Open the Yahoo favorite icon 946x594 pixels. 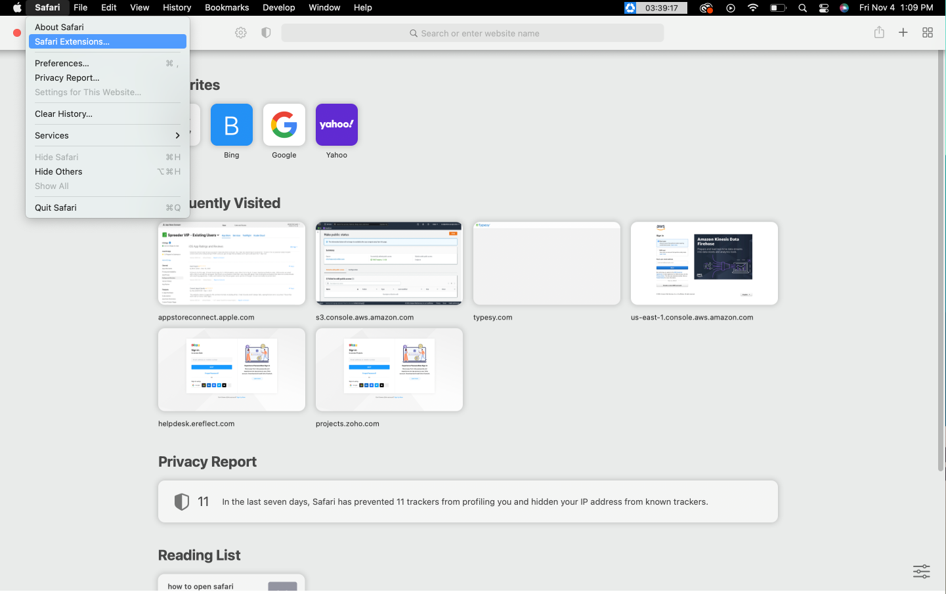(336, 125)
